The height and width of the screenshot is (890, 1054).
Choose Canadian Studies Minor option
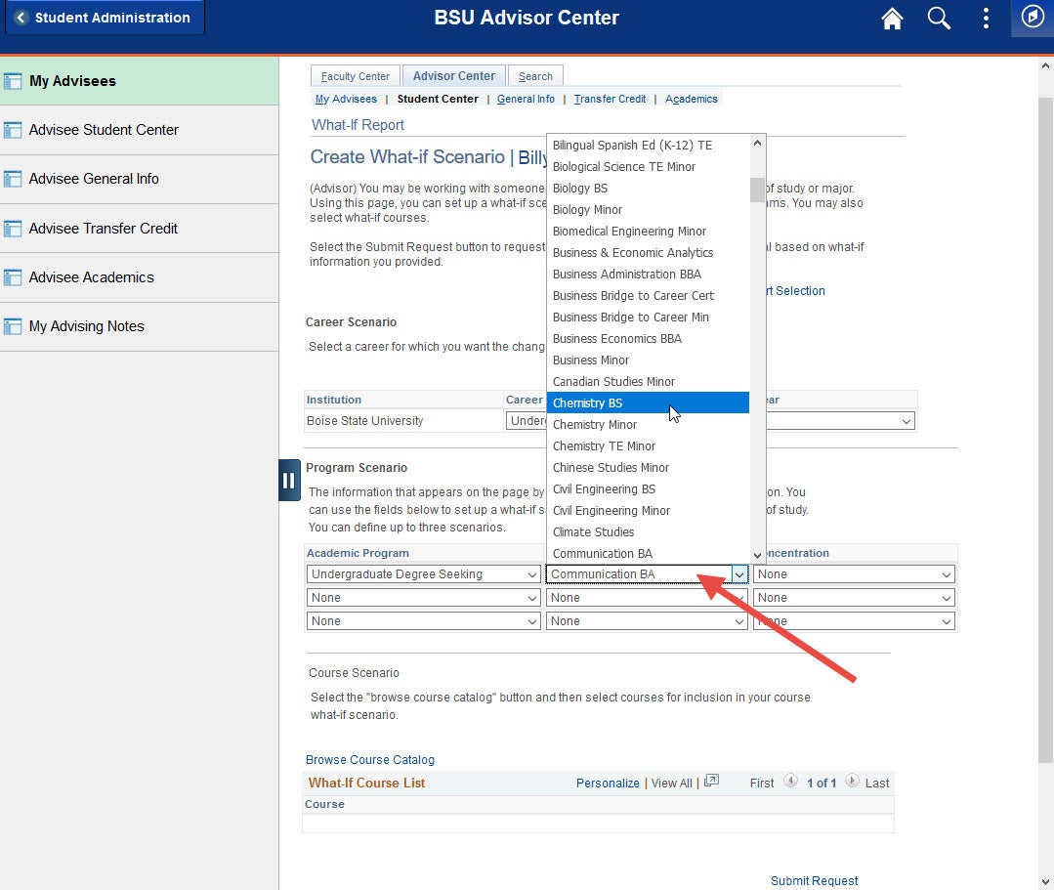648,381
